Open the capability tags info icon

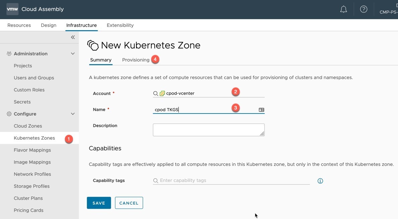pos(320,181)
